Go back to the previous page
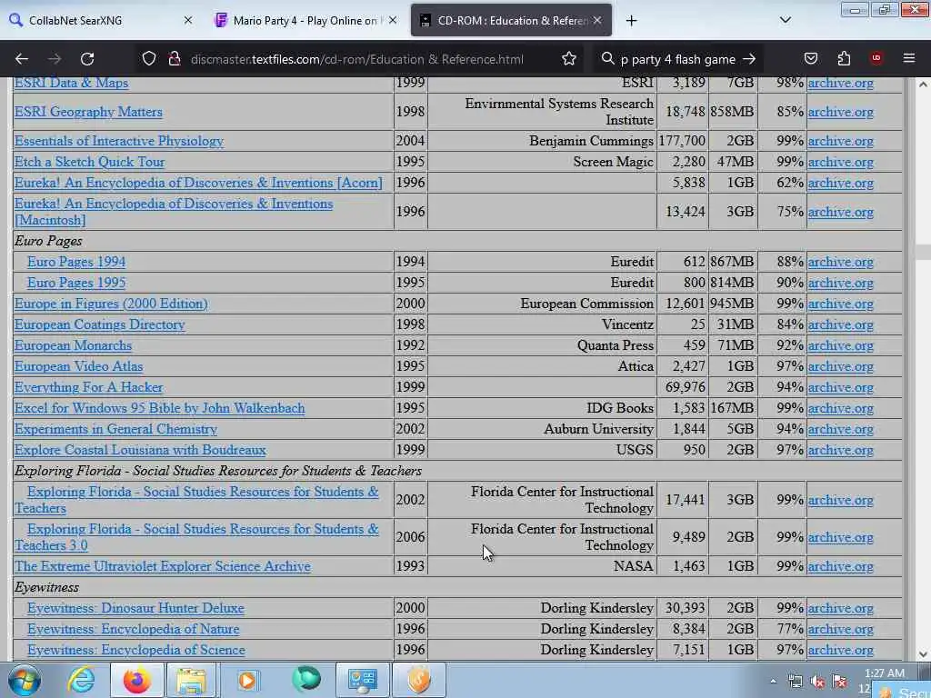 coord(22,59)
